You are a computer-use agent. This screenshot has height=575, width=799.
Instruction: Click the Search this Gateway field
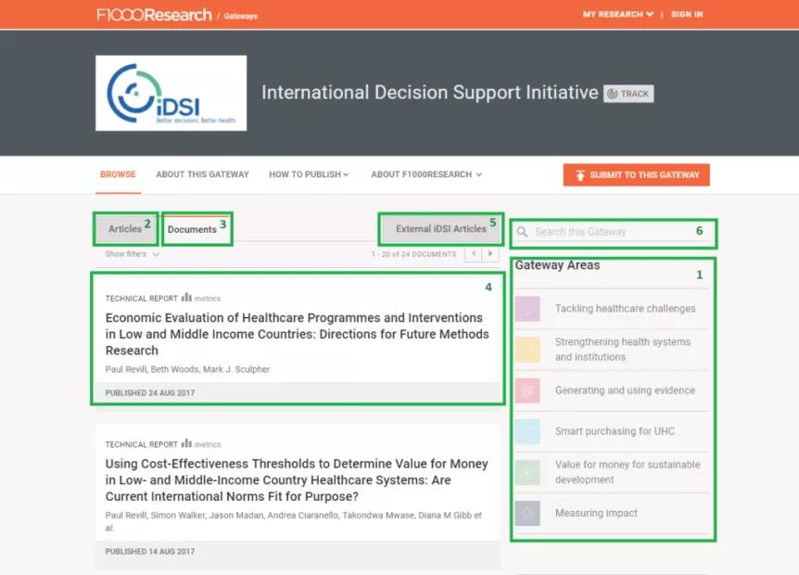point(614,232)
